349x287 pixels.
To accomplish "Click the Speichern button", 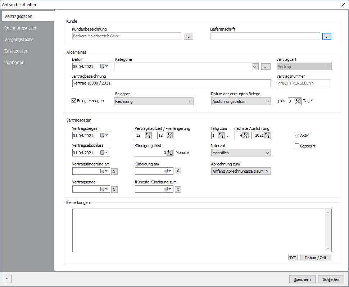I will (302, 279).
